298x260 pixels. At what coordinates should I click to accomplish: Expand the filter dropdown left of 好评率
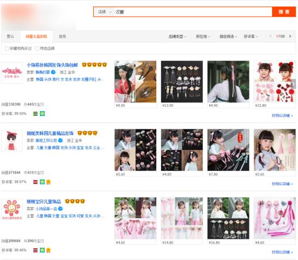coord(228,36)
